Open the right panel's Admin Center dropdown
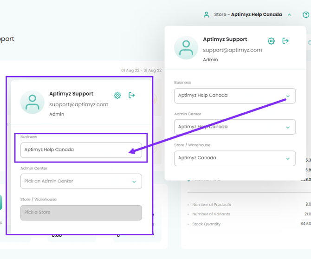Image resolution: width=311 pixels, height=259 pixels. click(234, 127)
